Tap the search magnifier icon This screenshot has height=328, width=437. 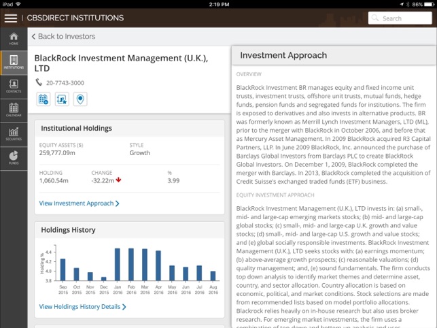click(375, 18)
